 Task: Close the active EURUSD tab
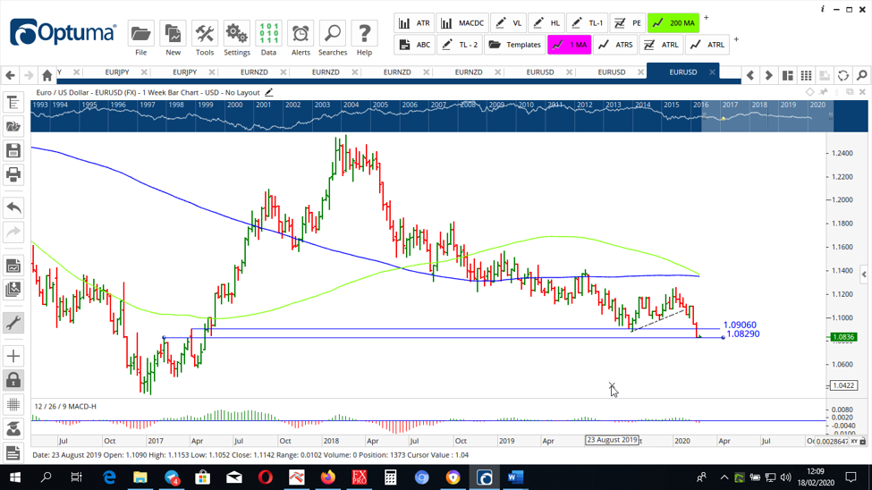pos(712,72)
